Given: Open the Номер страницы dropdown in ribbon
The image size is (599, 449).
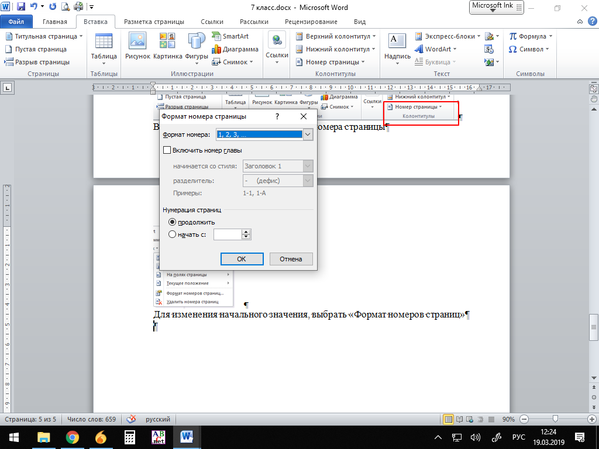Looking at the screenshot, I should coord(335,62).
